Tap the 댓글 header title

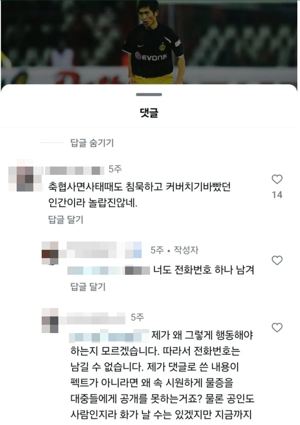tap(149, 113)
